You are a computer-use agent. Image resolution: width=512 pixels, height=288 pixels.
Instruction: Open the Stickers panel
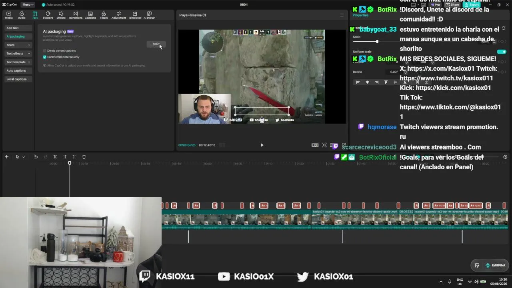point(48,15)
